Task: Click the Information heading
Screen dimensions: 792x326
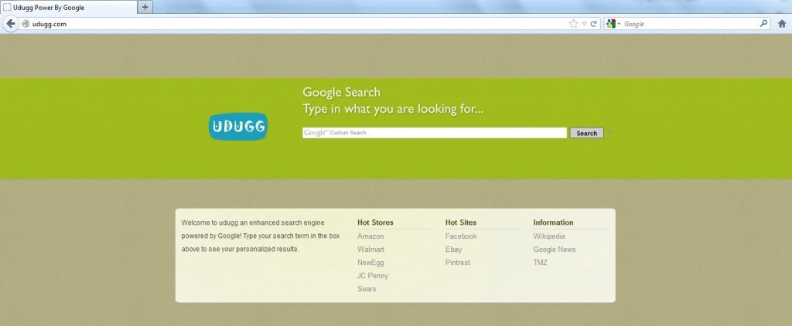Action: point(553,222)
